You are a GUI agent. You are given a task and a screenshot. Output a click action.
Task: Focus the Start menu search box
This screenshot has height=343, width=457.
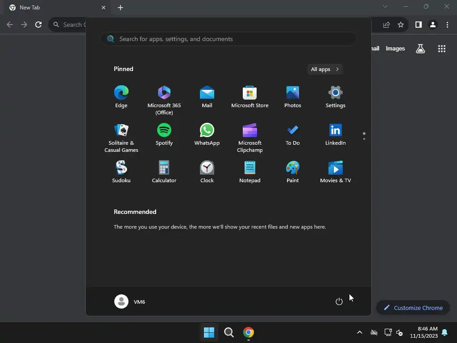pos(228,39)
